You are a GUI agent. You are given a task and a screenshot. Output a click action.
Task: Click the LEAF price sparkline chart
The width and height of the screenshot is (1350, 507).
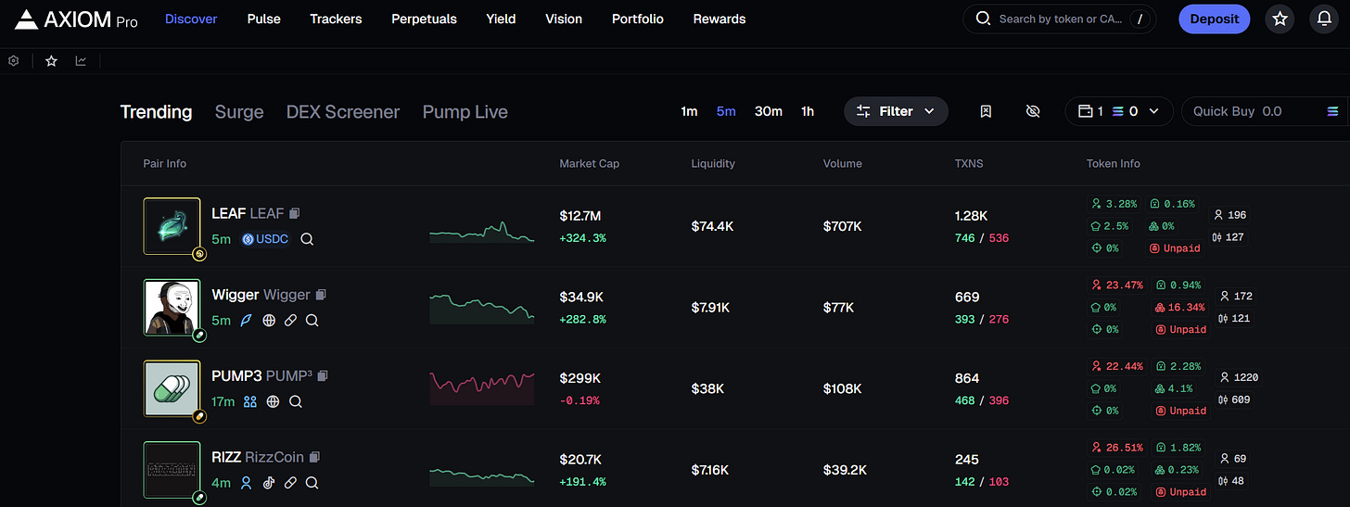(x=482, y=232)
